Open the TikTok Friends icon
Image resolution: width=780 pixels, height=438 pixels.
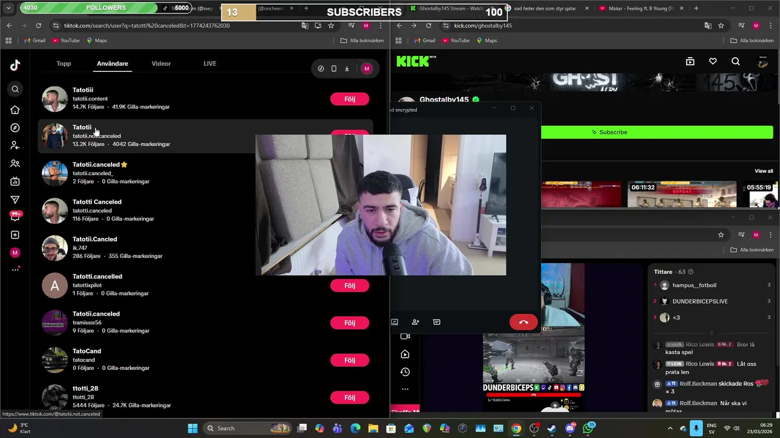coord(15,164)
